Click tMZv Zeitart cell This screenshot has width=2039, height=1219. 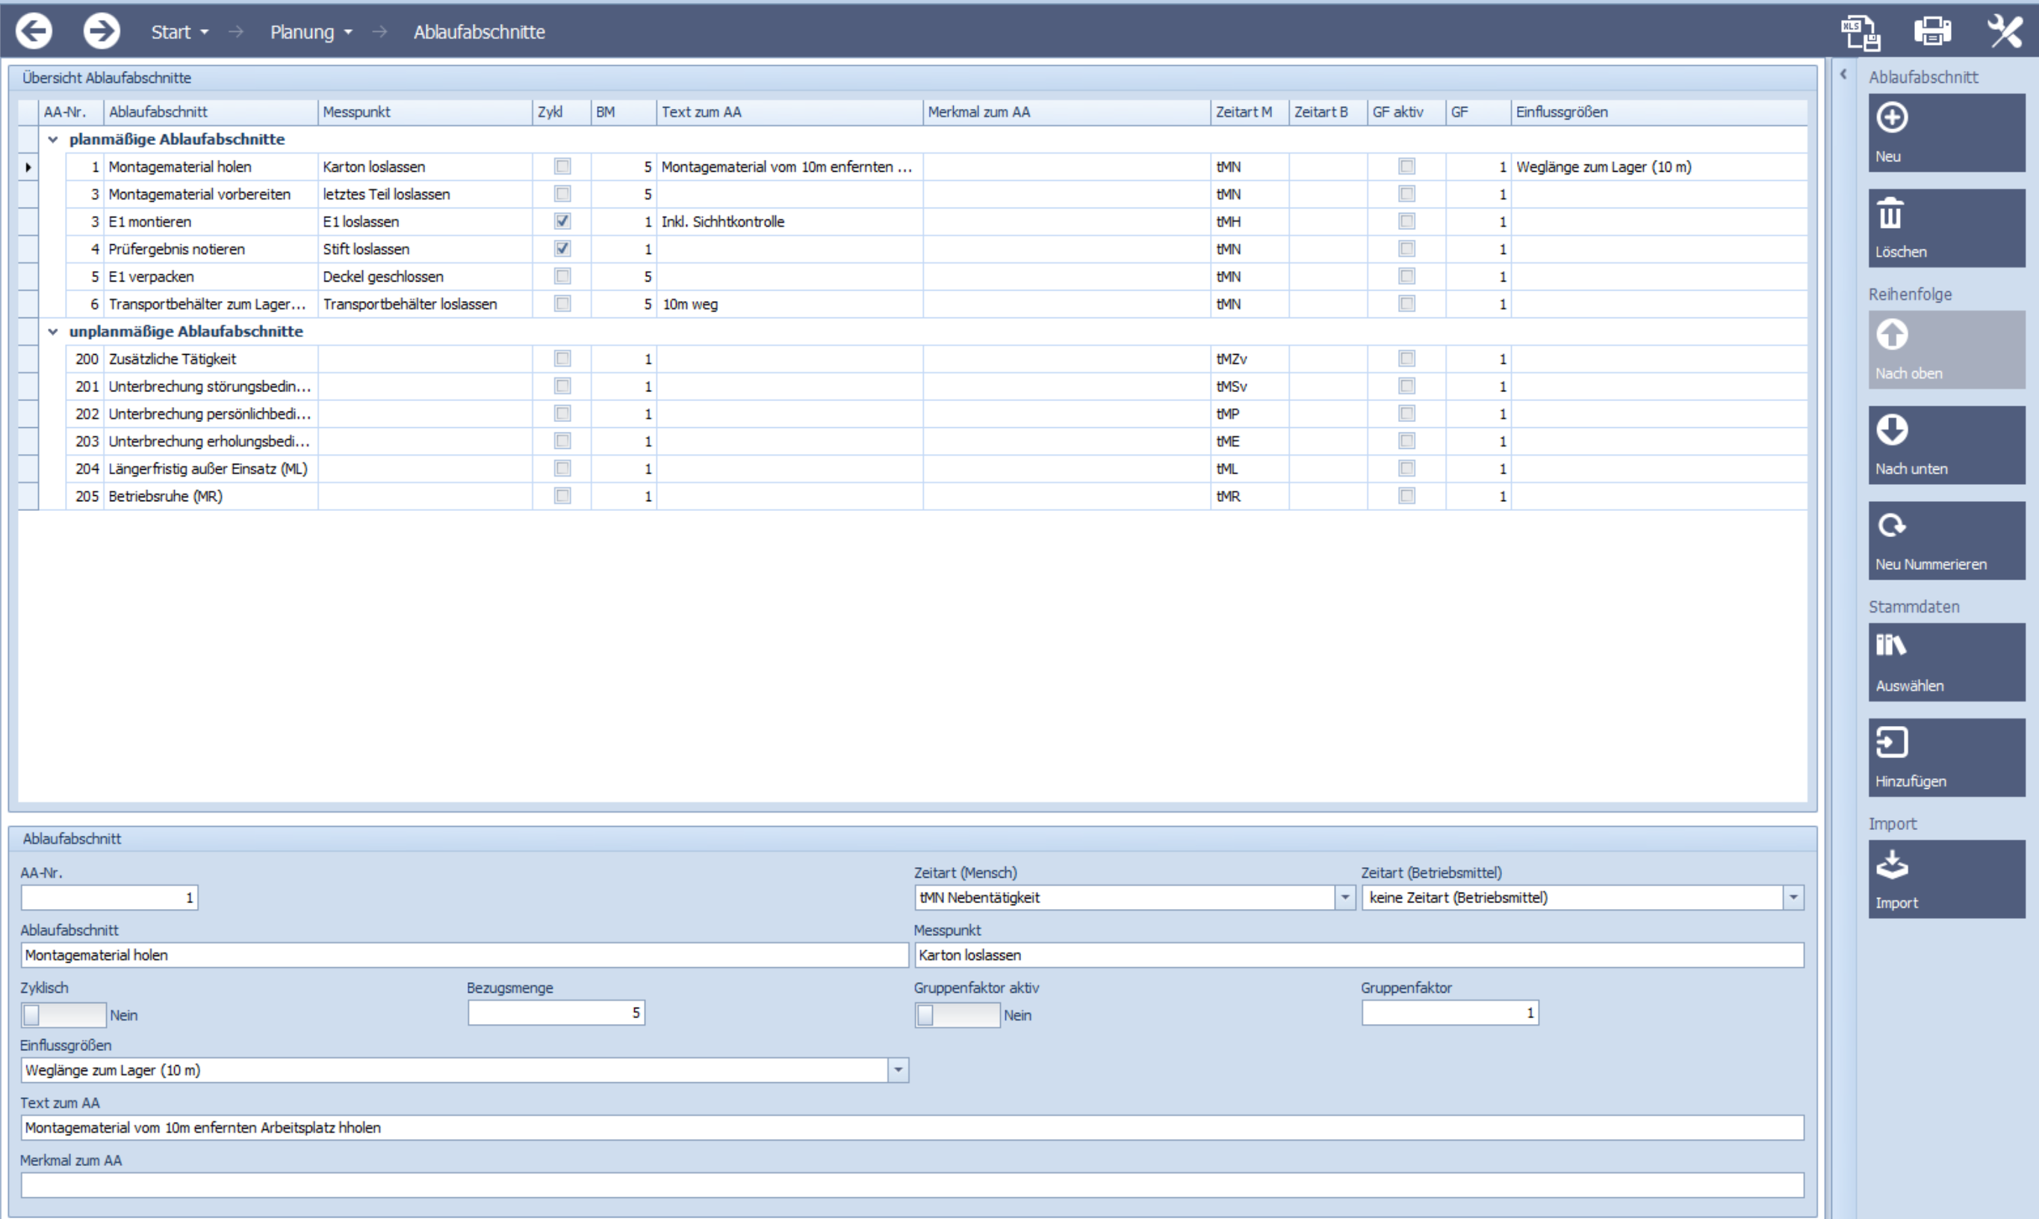pyautogui.click(x=1250, y=359)
